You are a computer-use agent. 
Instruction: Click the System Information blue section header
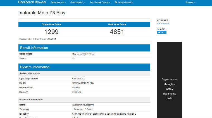pos(84,67)
